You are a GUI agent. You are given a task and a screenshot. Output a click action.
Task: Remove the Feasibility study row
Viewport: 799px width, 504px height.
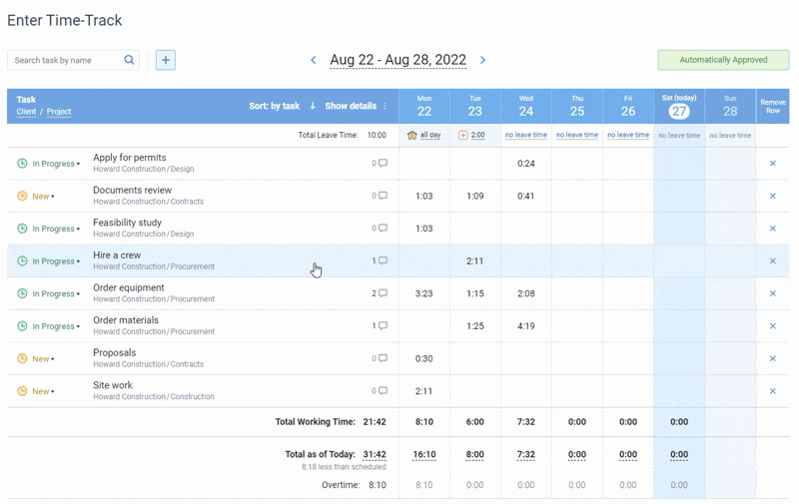point(772,229)
